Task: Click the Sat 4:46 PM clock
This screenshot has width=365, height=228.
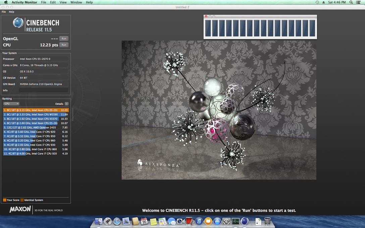Action: 337,2
